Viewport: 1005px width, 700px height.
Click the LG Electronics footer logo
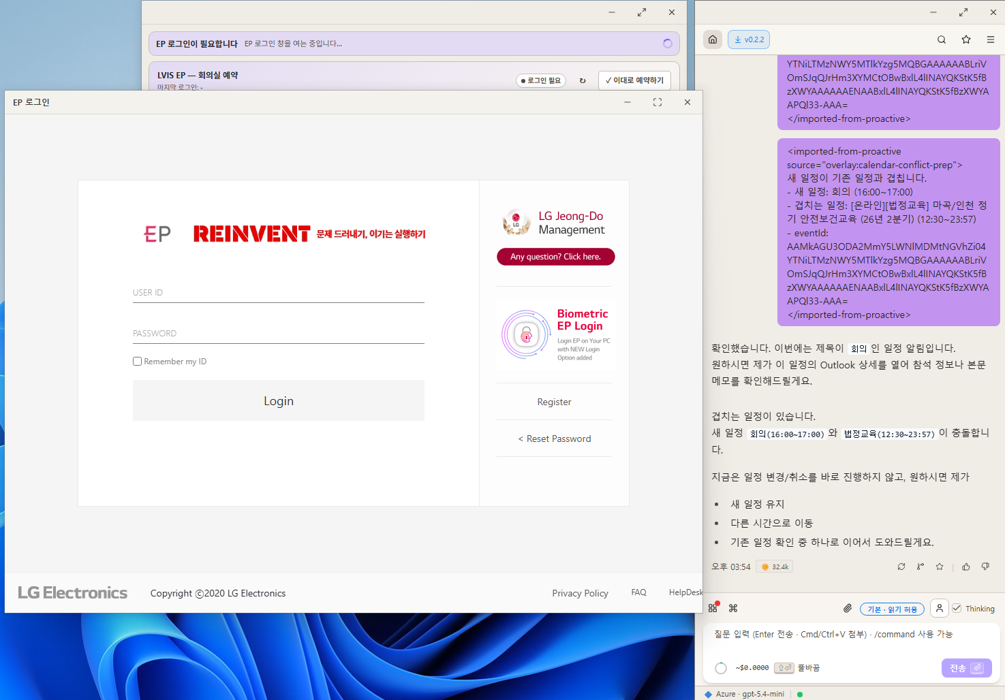[73, 592]
